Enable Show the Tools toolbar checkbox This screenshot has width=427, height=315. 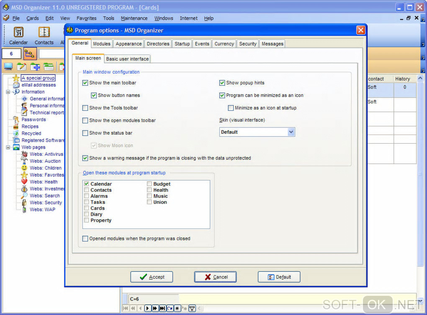point(85,108)
